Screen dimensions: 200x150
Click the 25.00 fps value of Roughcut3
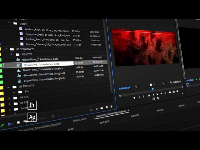80,77
